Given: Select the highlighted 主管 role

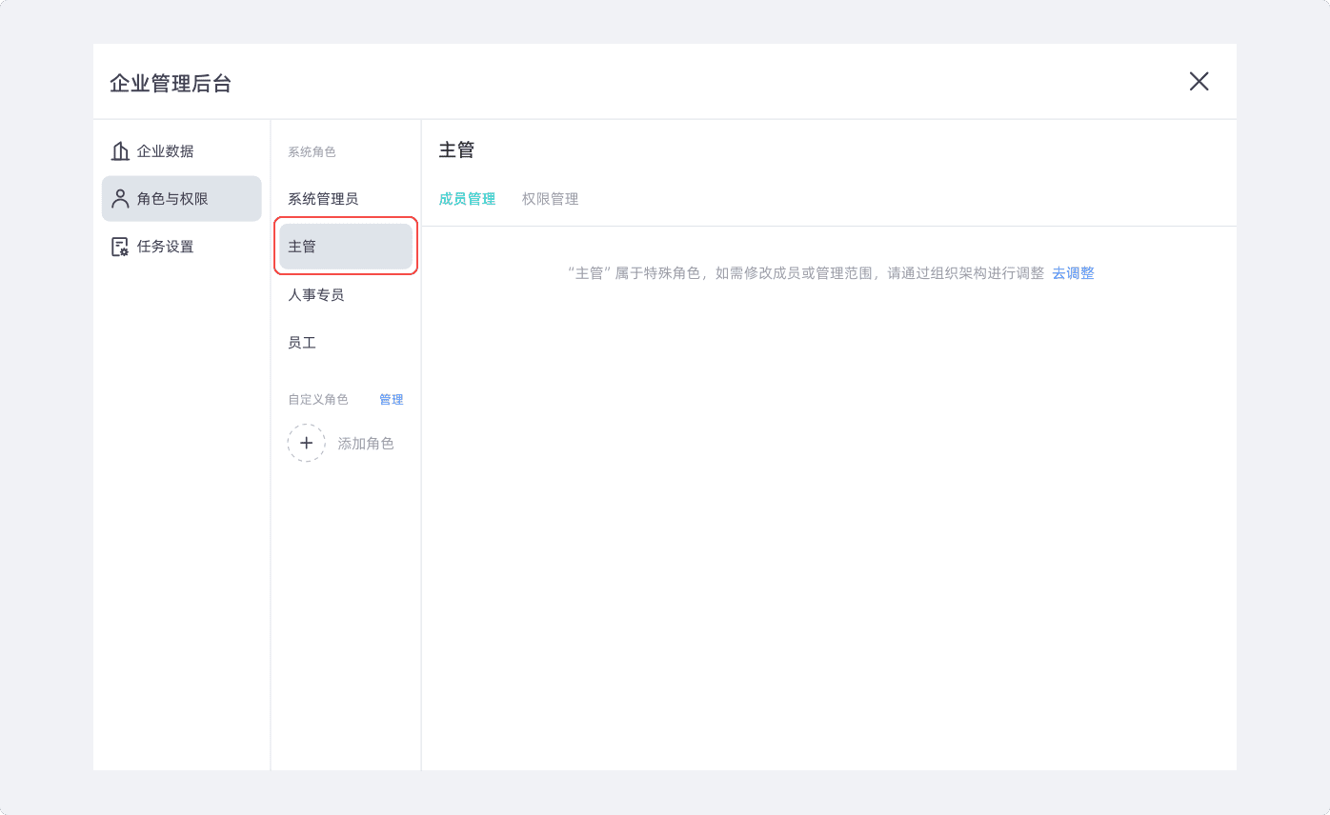Looking at the screenshot, I should tap(345, 247).
